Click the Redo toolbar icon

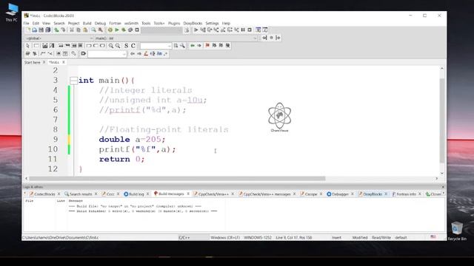[x=63, y=30]
